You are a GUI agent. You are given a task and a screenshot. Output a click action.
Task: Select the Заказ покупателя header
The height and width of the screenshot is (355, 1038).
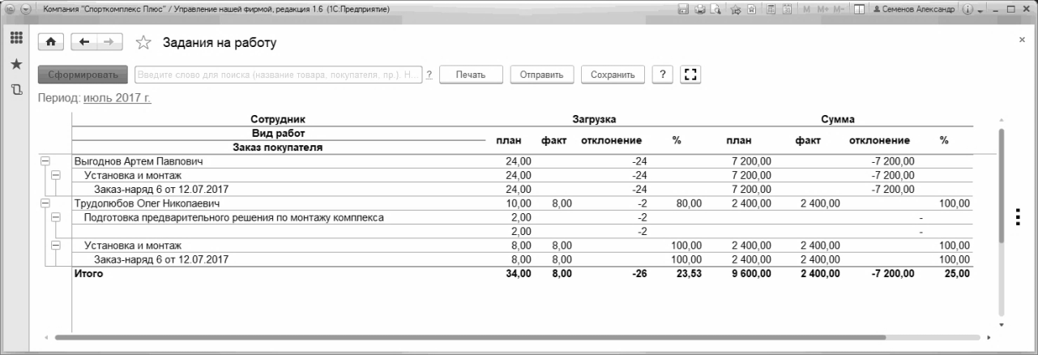click(278, 148)
